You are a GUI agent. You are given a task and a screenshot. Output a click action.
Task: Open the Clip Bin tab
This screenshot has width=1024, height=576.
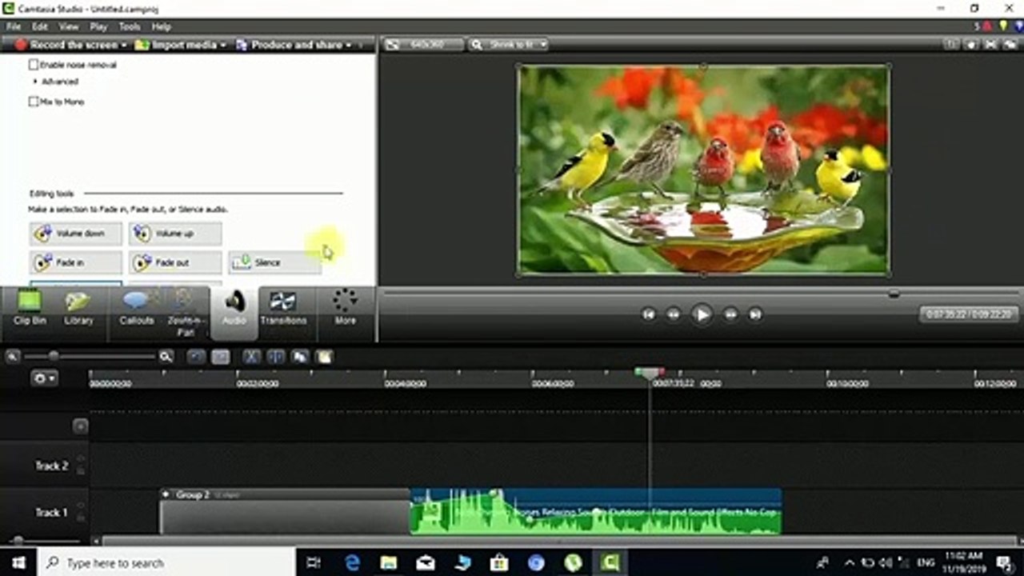pos(30,308)
